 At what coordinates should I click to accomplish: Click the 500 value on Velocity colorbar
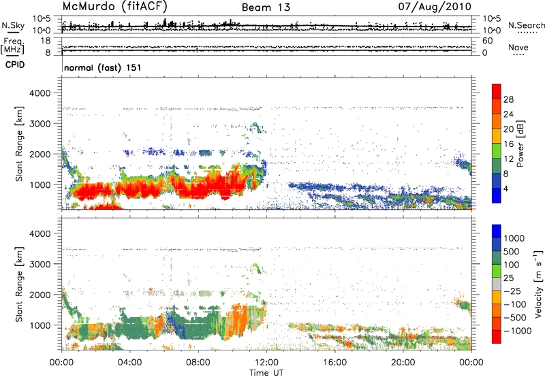pos(512,251)
